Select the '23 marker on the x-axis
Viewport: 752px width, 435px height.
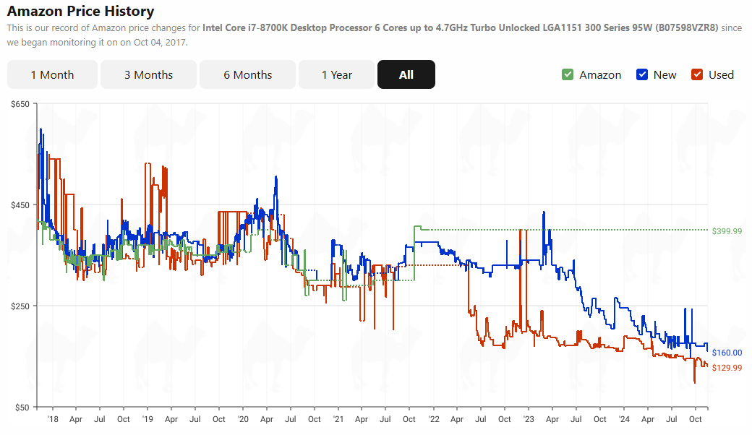pyautogui.click(x=529, y=419)
